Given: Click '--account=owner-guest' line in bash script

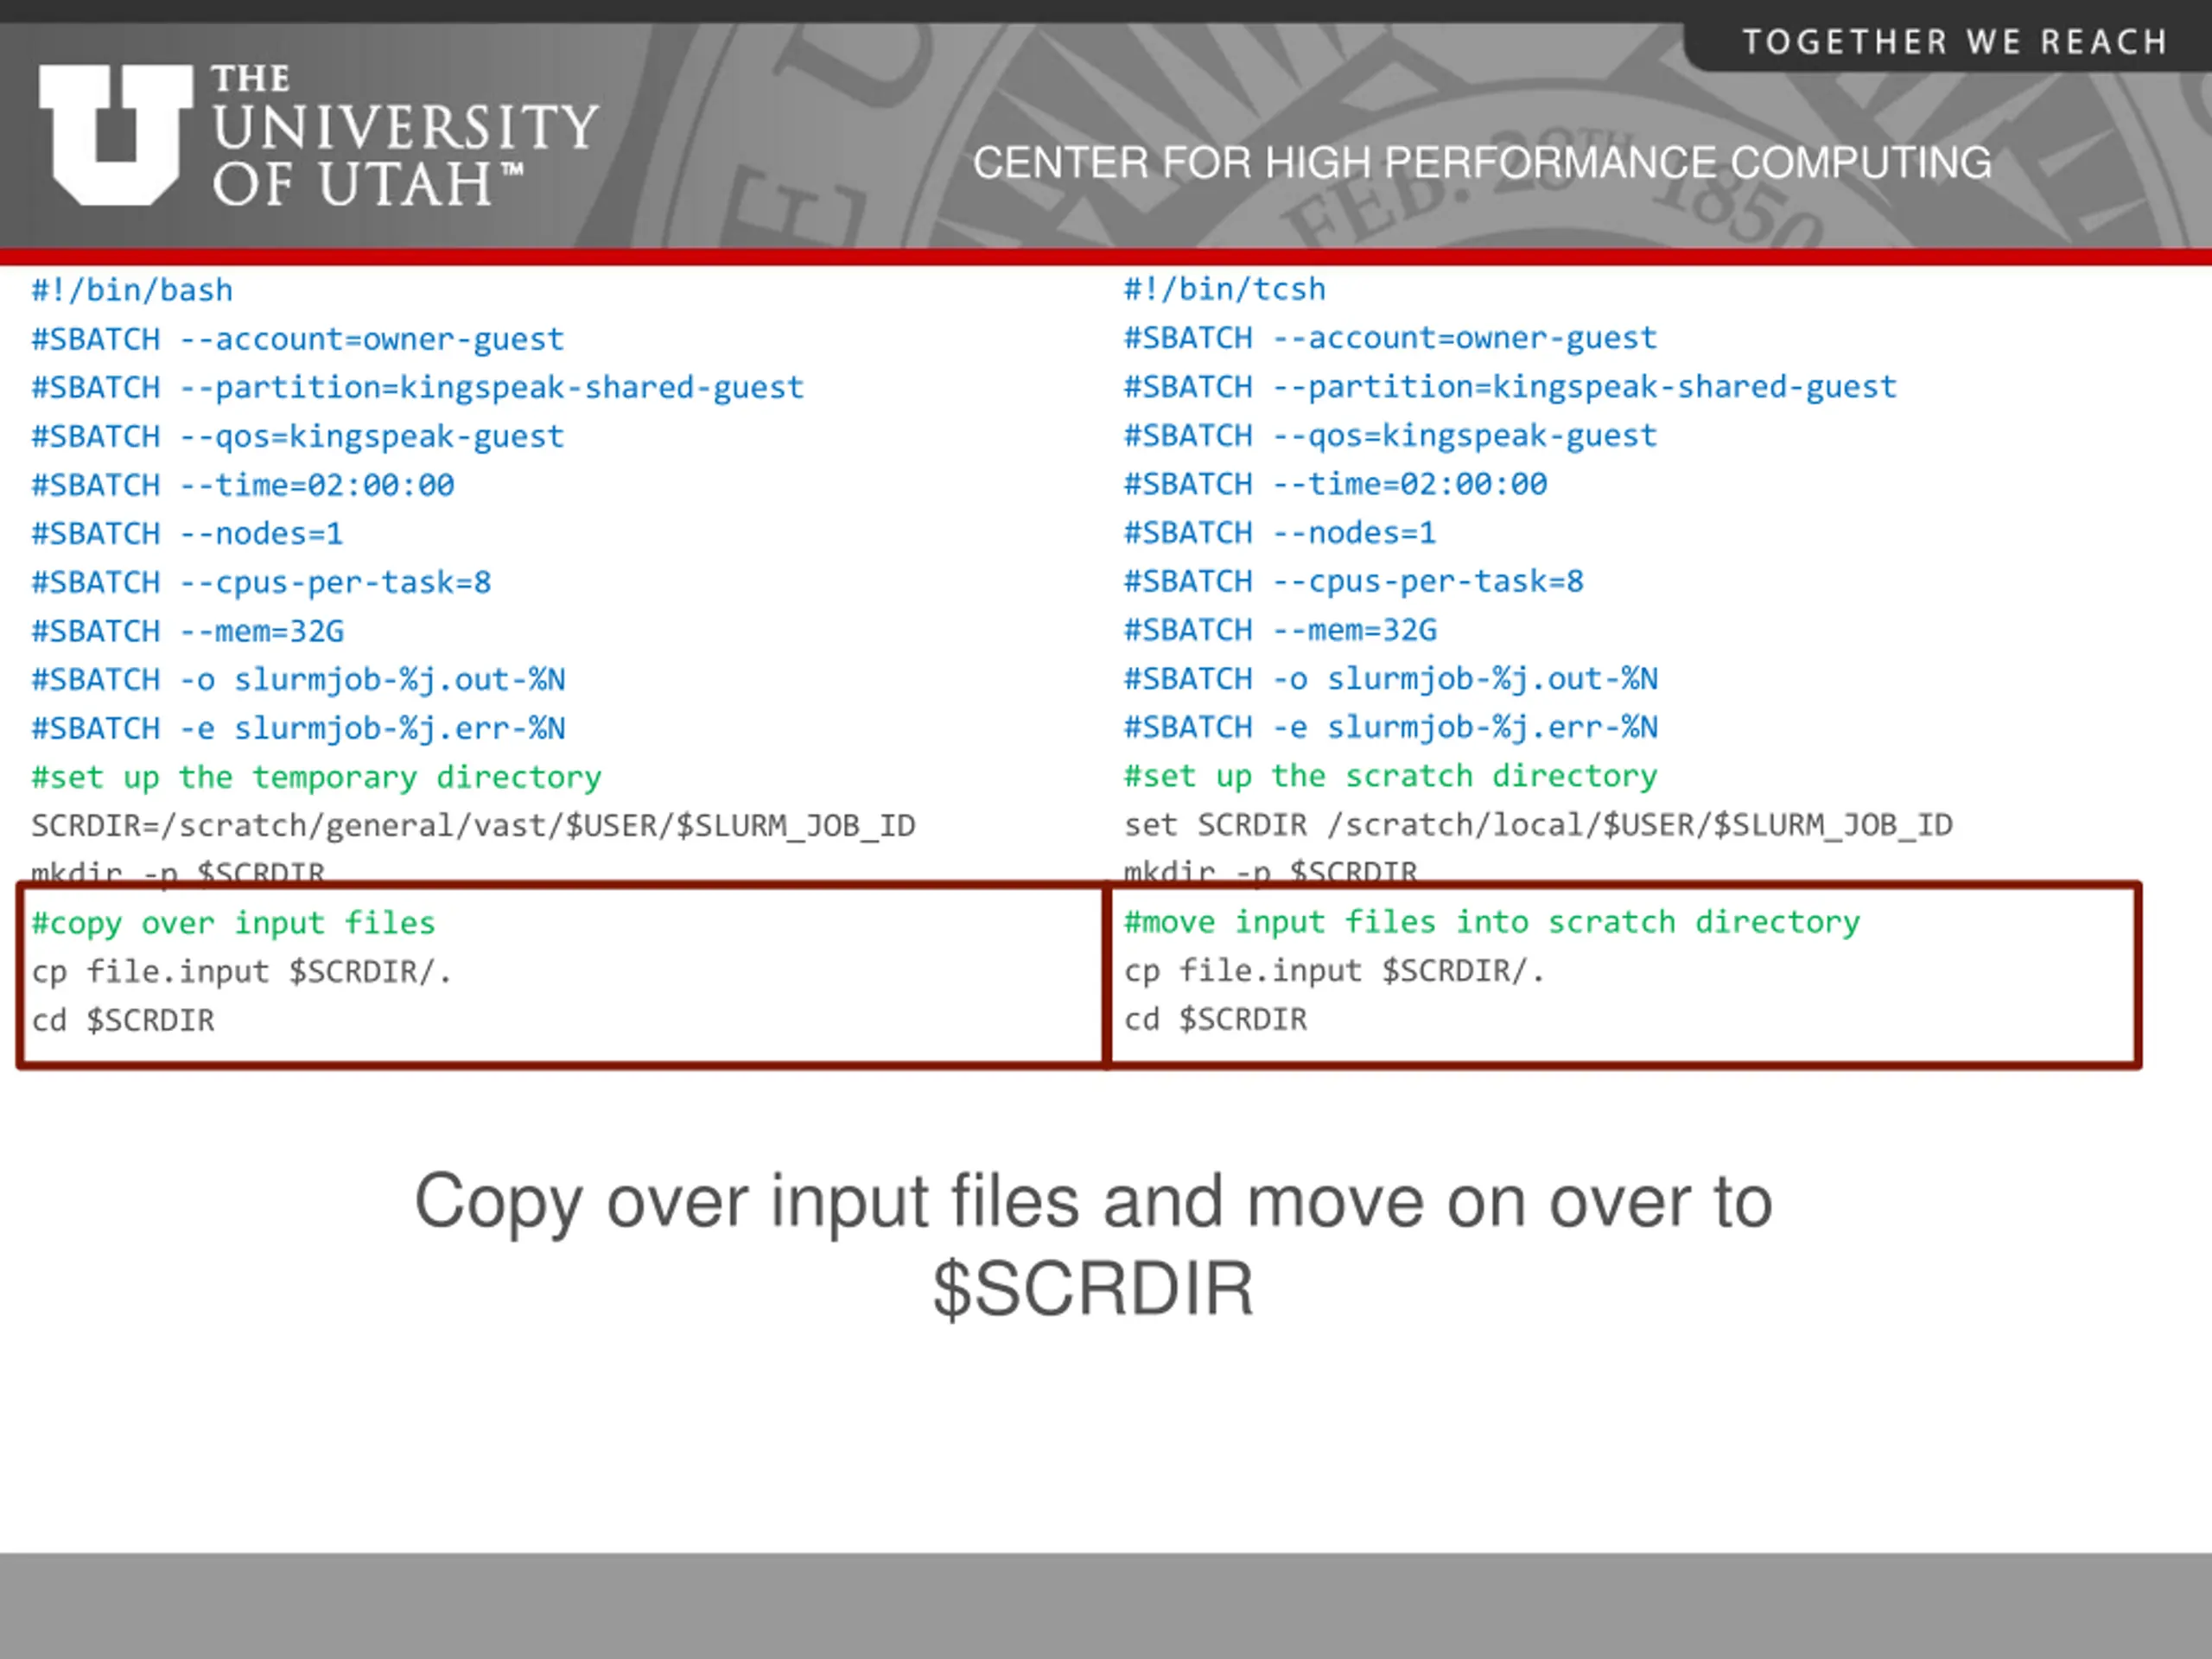Looking at the screenshot, I should click(298, 339).
